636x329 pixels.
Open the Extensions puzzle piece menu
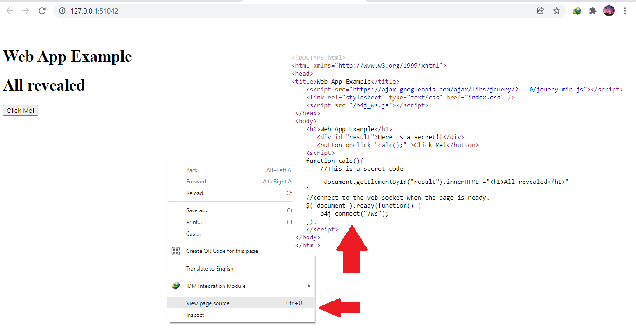[x=593, y=11]
